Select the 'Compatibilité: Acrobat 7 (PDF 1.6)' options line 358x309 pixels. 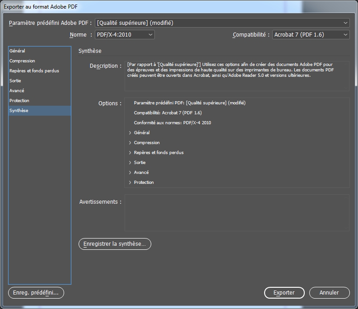pos(168,113)
